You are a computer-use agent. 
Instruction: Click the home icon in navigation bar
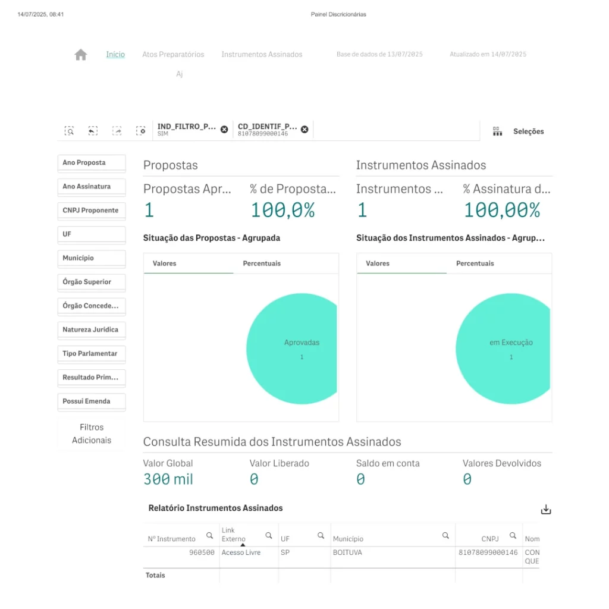[81, 55]
